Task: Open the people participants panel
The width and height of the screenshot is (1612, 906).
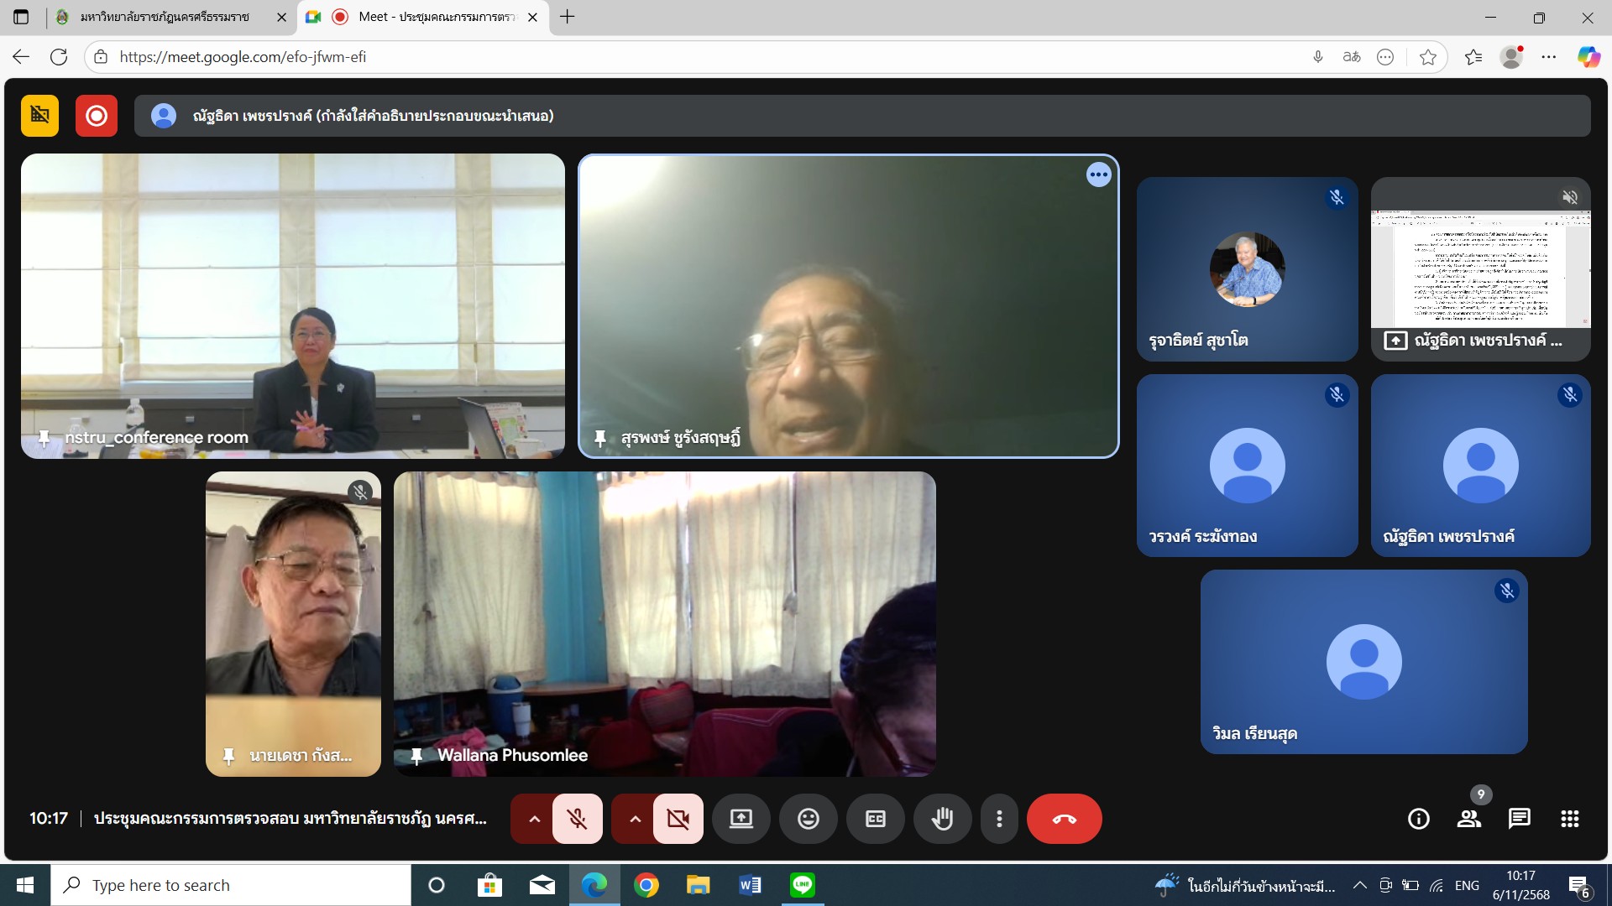Action: [1468, 819]
